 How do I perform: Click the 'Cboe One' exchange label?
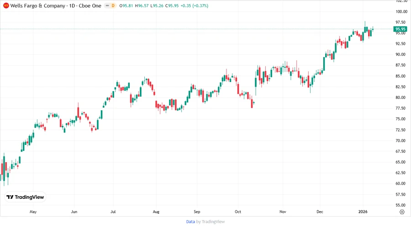tap(90, 6)
